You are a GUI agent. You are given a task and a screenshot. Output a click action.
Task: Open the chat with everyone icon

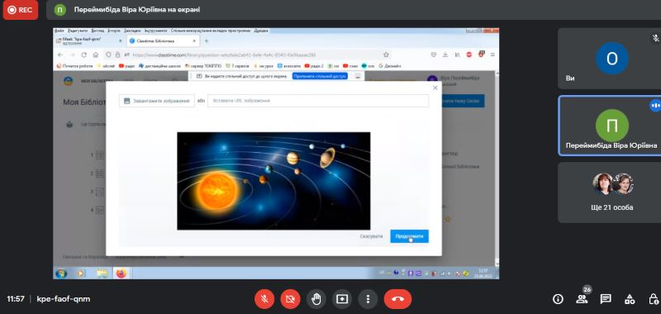pos(606,299)
